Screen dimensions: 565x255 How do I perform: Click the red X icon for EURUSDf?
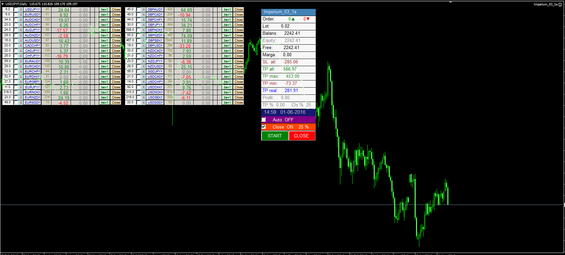[21, 15]
